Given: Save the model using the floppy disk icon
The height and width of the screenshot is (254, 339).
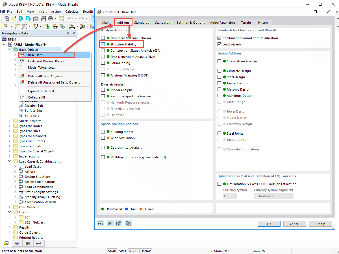Looking at the screenshot, I should pyautogui.click(x=43, y=18).
